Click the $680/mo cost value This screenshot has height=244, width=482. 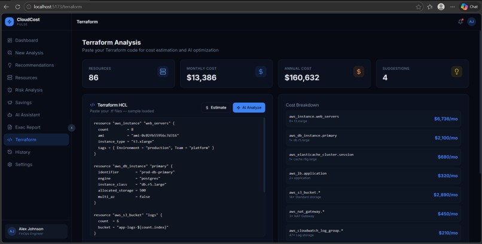click(447, 157)
